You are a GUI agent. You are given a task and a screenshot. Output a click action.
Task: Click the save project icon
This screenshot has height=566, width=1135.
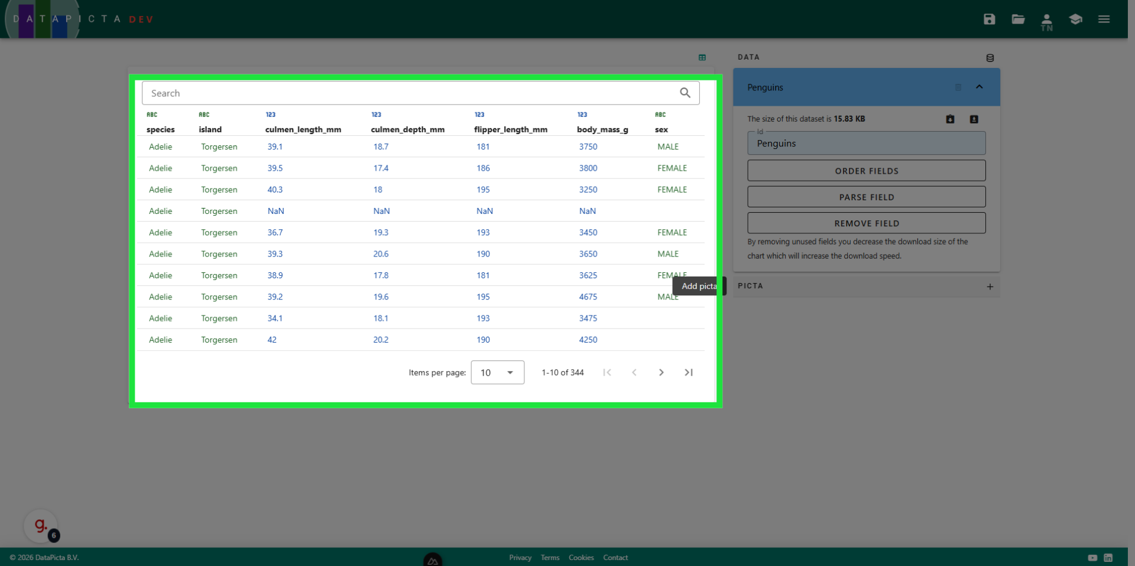pyautogui.click(x=990, y=19)
